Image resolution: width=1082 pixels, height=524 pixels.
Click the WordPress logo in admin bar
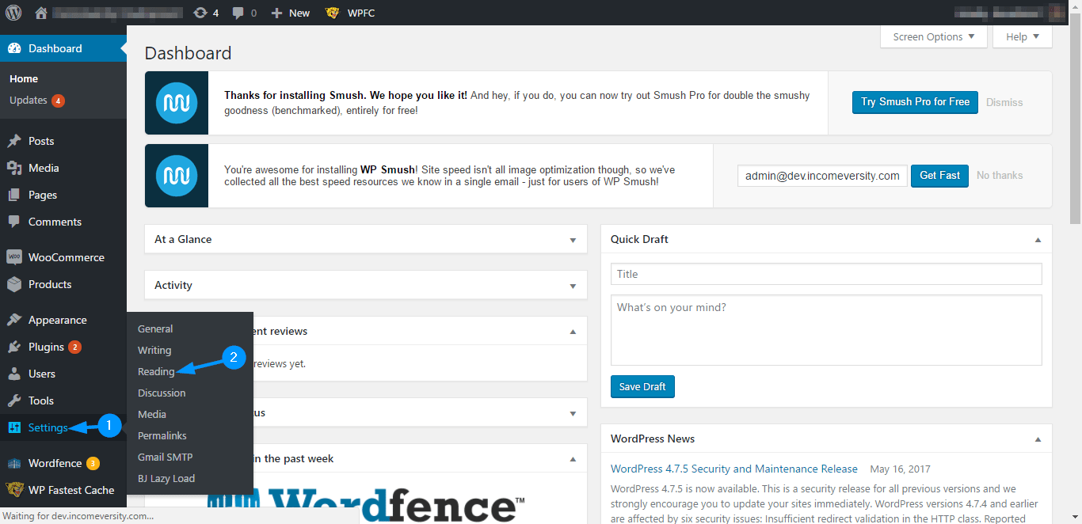click(x=14, y=13)
